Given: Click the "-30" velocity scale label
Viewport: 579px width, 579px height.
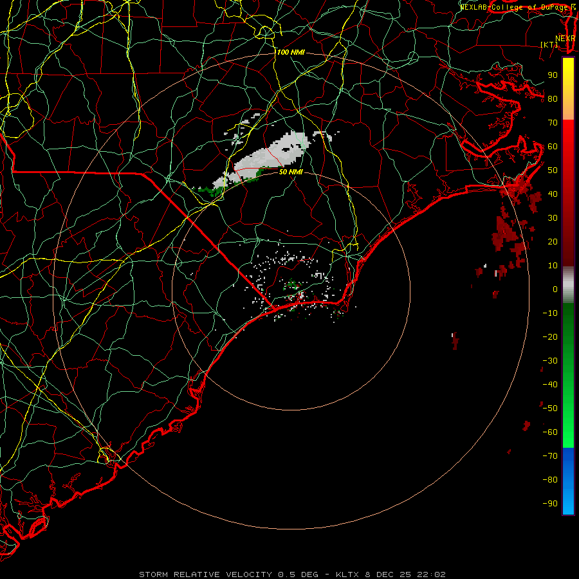Looking at the screenshot, I should pos(550,361).
